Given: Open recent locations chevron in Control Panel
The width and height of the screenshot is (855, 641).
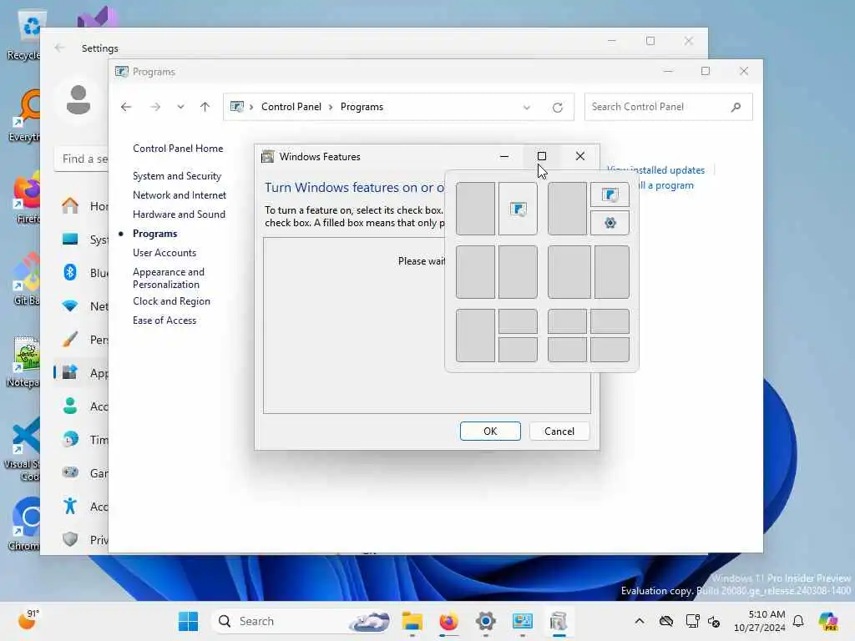Looking at the screenshot, I should pyautogui.click(x=180, y=107).
